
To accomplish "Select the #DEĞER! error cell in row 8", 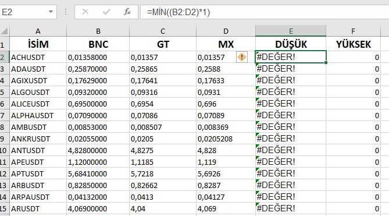I will pyautogui.click(x=291, y=127).
